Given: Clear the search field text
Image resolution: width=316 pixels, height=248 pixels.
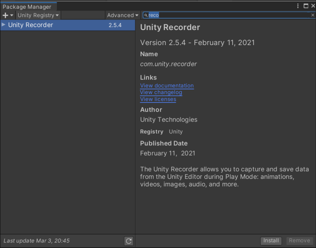Looking at the screenshot, I should pyautogui.click(x=312, y=15).
